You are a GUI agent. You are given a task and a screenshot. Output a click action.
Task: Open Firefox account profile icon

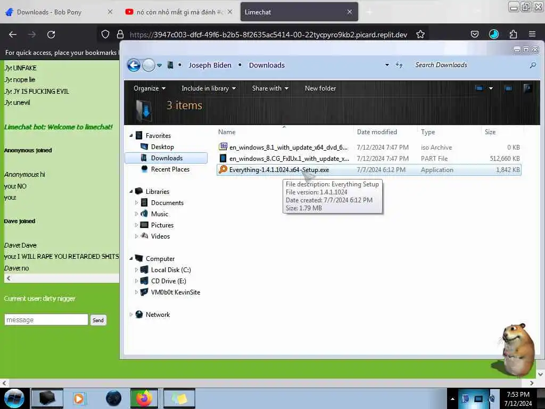[494, 34]
